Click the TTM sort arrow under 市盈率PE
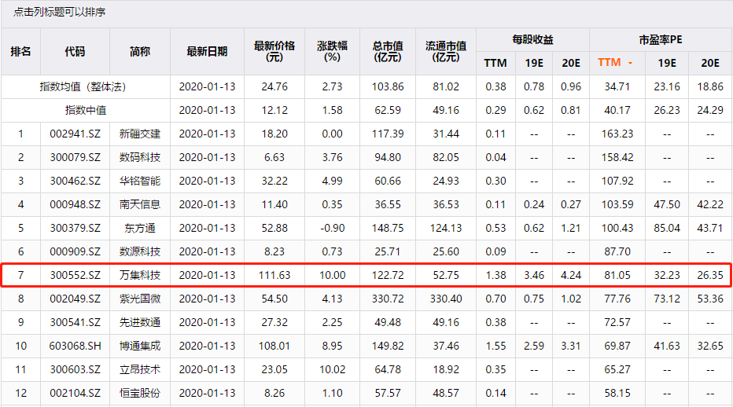733x407 pixels. pos(630,63)
